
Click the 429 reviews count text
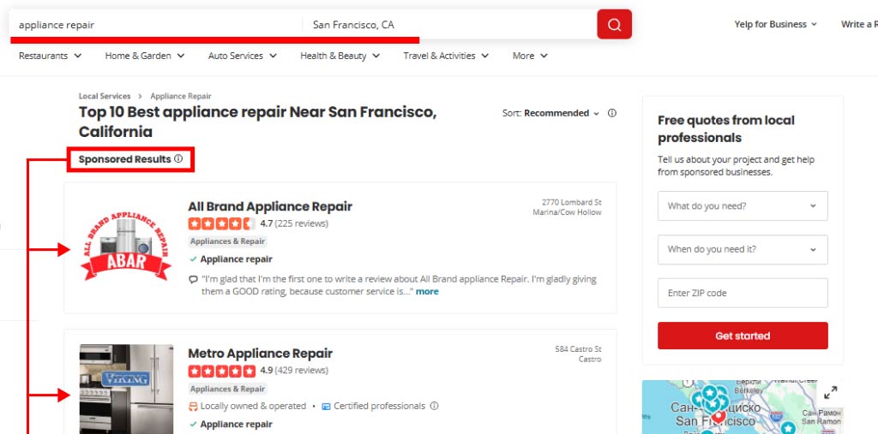pos(301,371)
